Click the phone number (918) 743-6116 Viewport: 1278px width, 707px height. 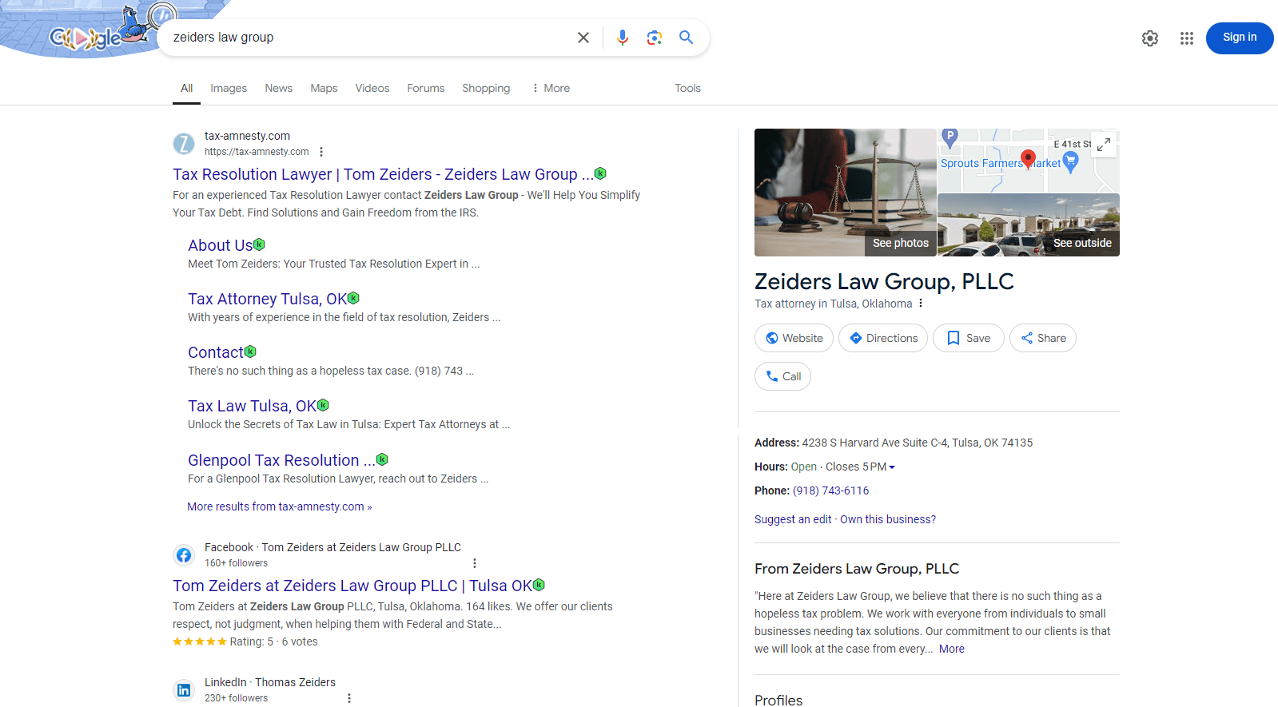pyautogui.click(x=830, y=491)
